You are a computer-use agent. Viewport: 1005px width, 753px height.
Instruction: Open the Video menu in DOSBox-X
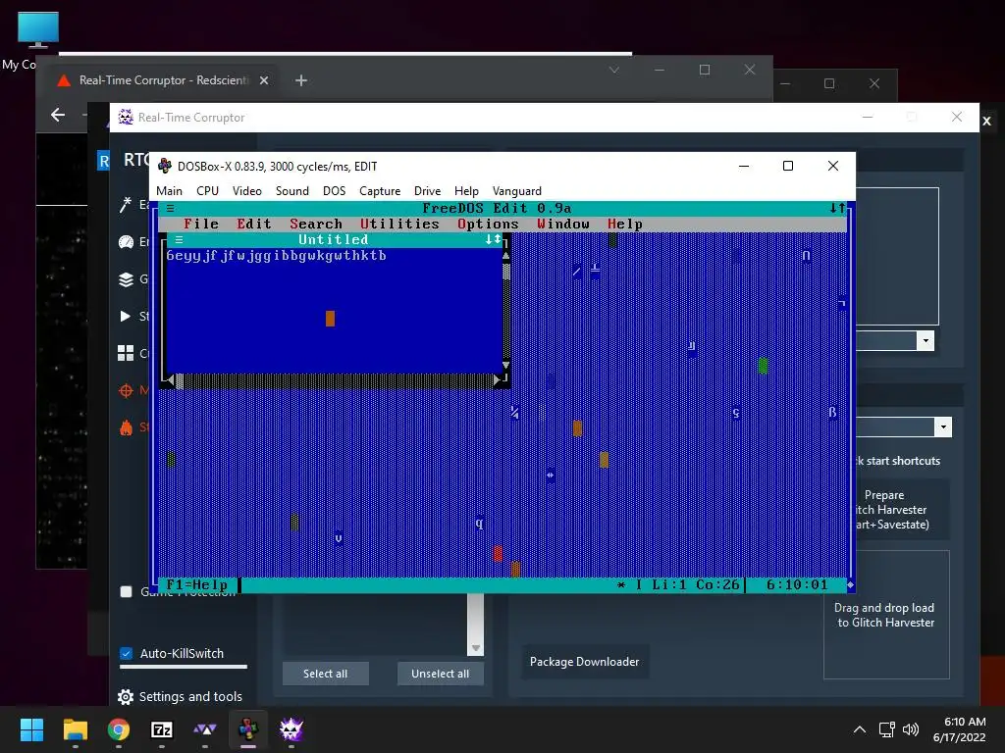(x=246, y=191)
